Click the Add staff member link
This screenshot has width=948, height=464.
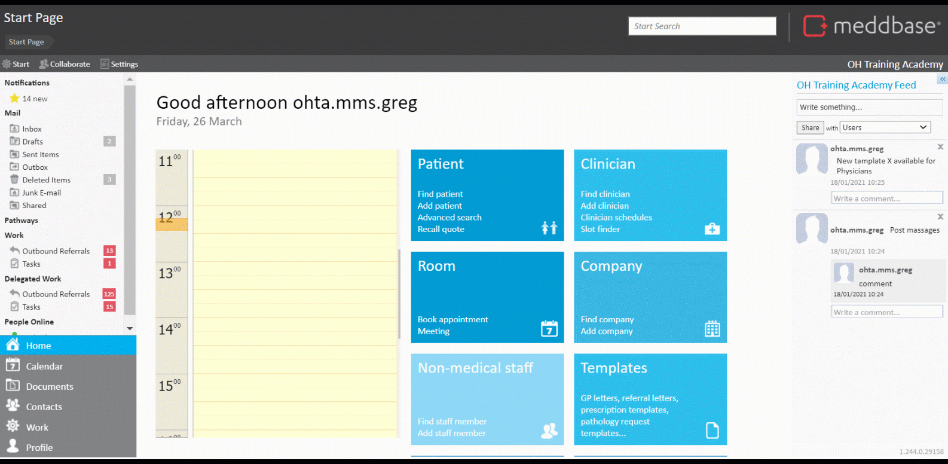451,433
